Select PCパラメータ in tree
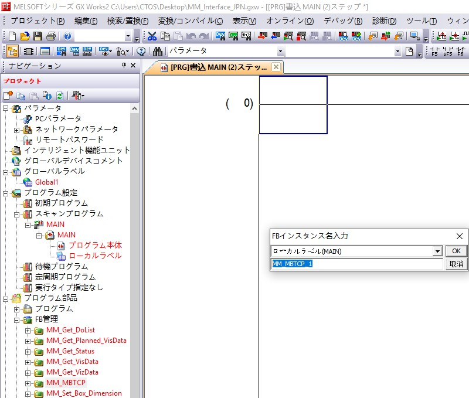The width and height of the screenshot is (469, 398). click(x=58, y=119)
